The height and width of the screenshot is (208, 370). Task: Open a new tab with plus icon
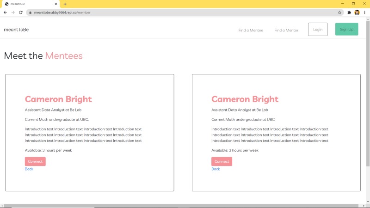click(x=65, y=4)
